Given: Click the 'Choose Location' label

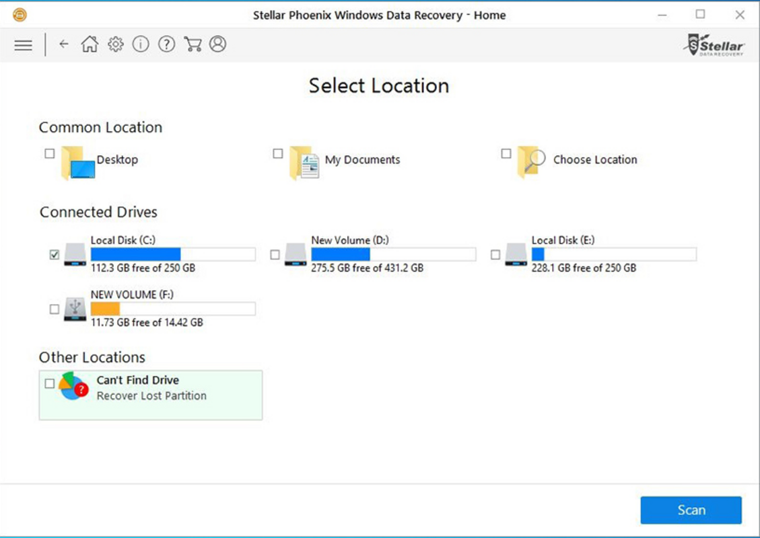Looking at the screenshot, I should pyautogui.click(x=595, y=160).
